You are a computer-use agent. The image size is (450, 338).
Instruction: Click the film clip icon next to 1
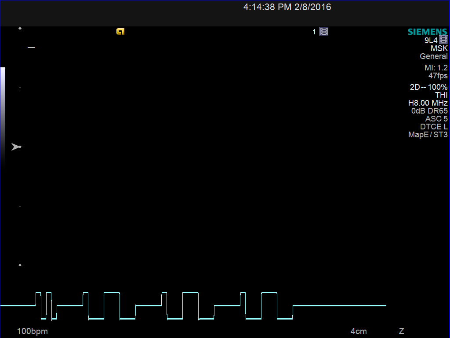click(324, 31)
